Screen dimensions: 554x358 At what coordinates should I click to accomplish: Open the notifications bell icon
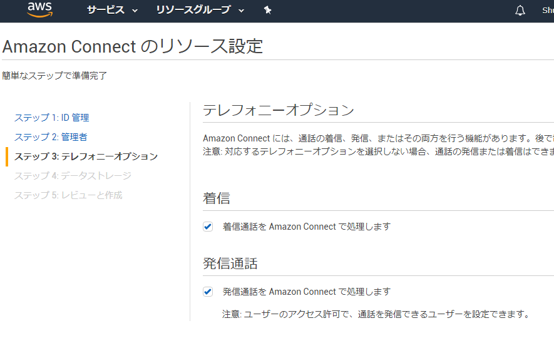pyautogui.click(x=520, y=11)
